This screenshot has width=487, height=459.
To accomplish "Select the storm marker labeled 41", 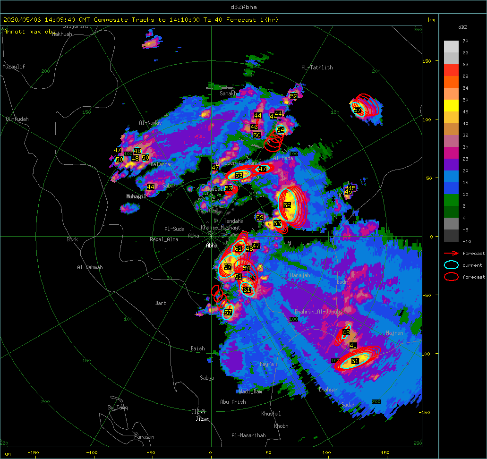I will 353,346.
